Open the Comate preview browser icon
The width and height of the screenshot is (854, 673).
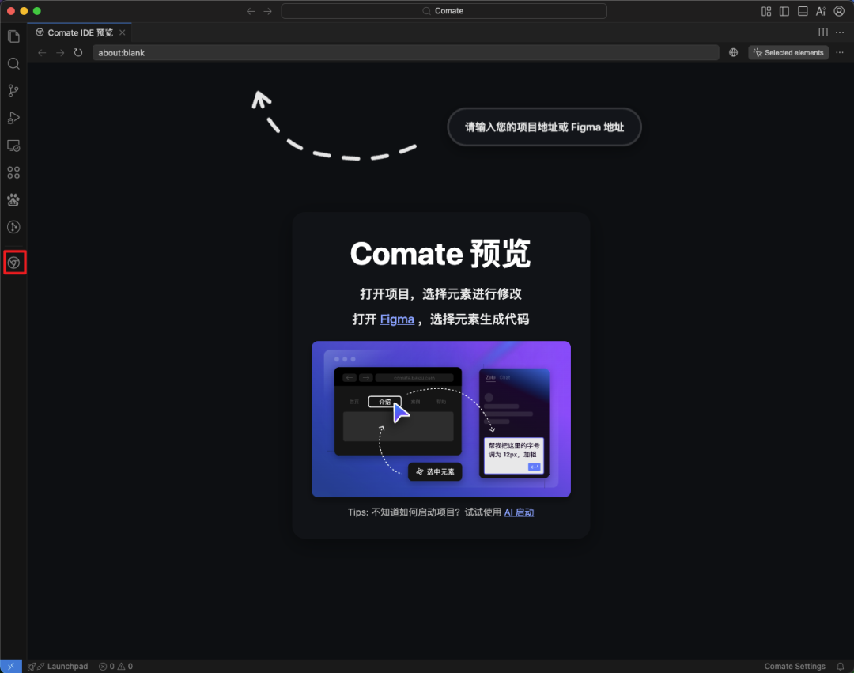point(14,263)
